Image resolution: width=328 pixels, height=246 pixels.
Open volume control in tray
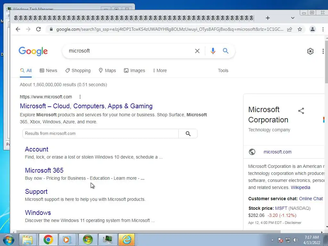click(296, 240)
